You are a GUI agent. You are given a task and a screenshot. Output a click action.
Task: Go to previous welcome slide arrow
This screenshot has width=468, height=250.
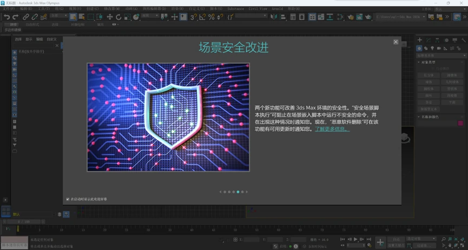[x=220, y=192]
